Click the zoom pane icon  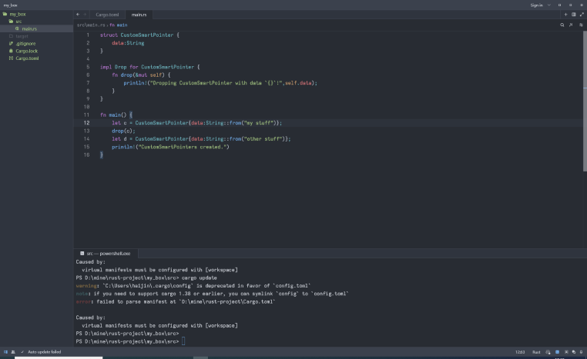(x=582, y=15)
